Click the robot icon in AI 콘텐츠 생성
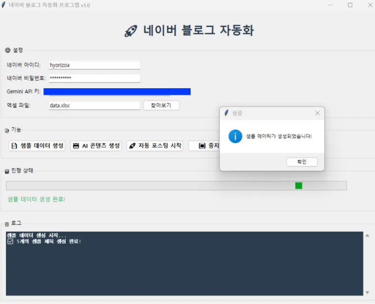 click(76, 146)
